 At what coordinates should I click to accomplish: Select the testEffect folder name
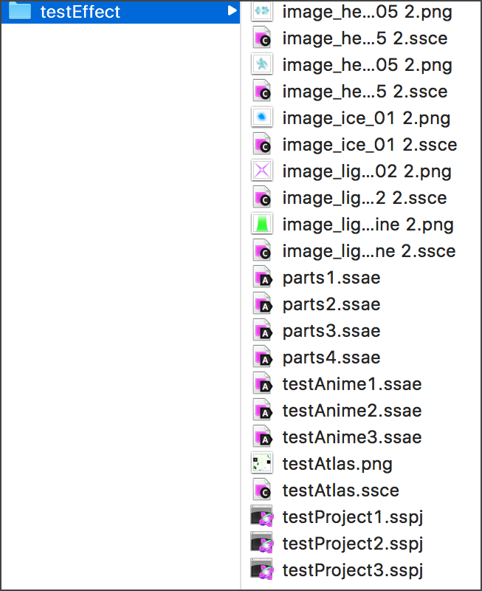coord(80,12)
